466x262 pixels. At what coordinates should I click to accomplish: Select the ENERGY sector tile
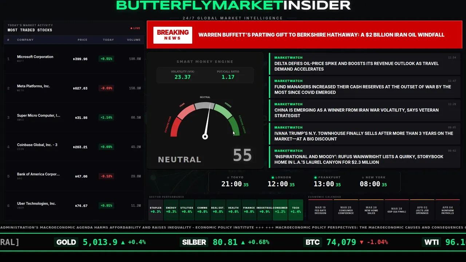(x=171, y=210)
